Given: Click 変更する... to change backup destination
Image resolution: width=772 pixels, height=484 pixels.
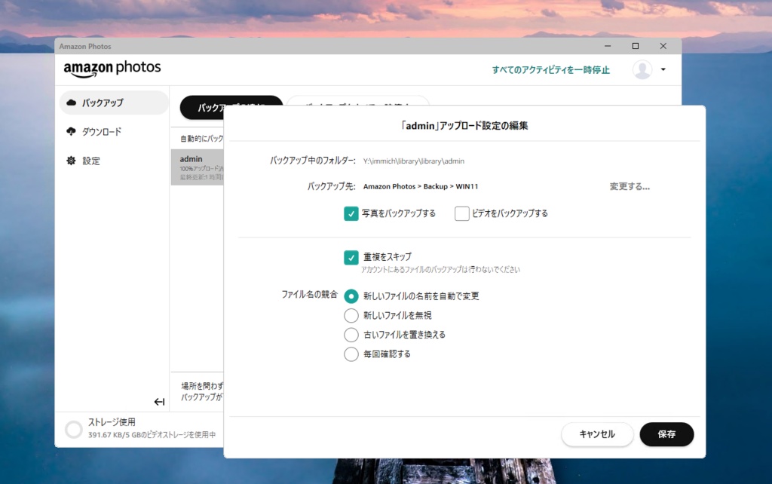Looking at the screenshot, I should [630, 186].
